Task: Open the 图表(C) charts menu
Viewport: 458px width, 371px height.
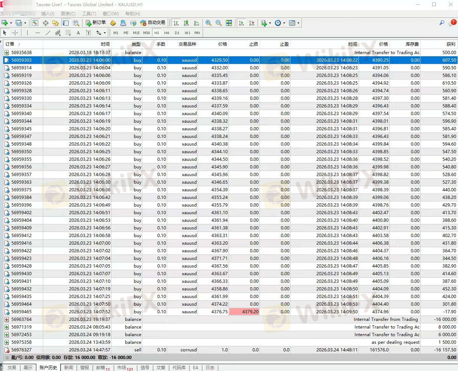Action: [68, 14]
